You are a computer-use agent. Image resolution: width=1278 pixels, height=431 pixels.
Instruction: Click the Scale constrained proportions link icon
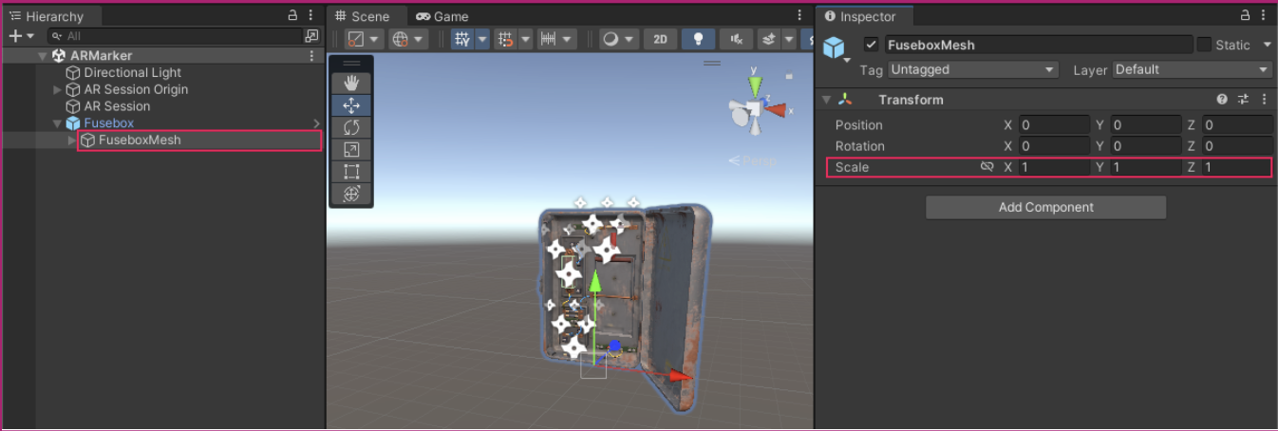point(987,167)
